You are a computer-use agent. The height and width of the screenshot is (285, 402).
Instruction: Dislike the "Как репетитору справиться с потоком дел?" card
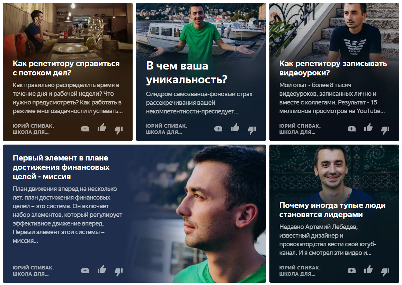119,130
